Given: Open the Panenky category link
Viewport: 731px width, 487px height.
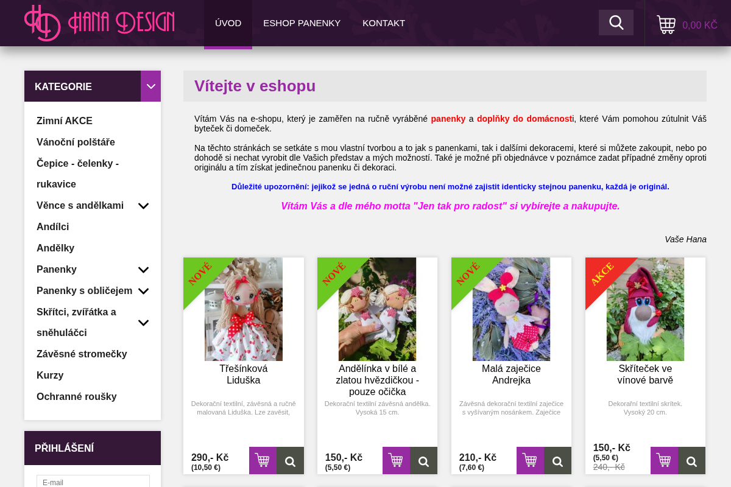Looking at the screenshot, I should (x=57, y=270).
